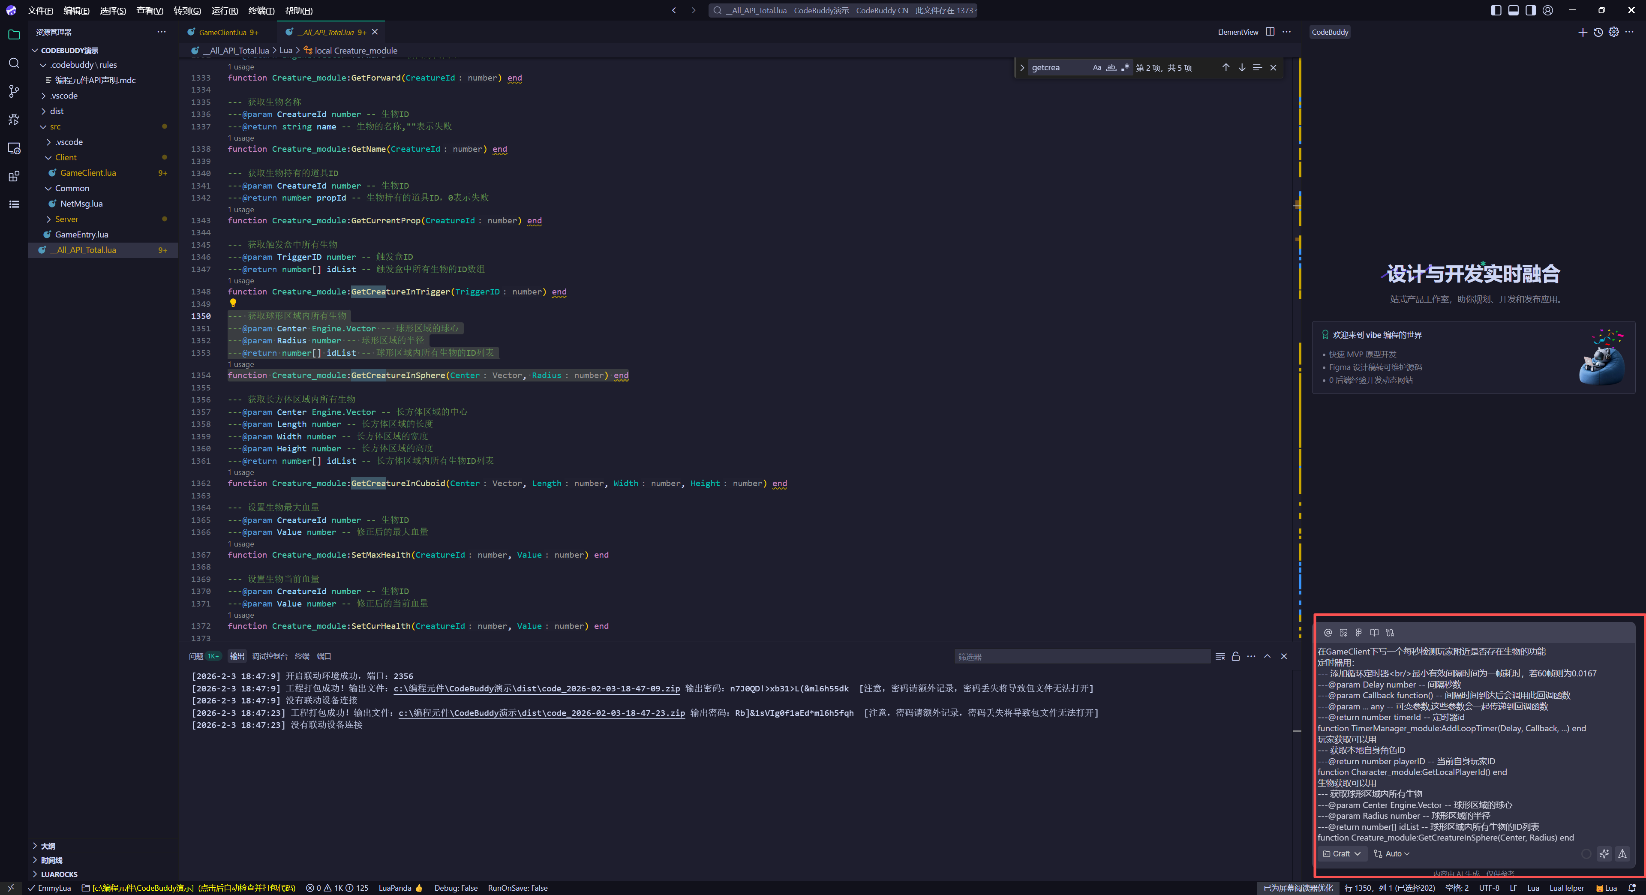The image size is (1646, 895).
Task: Click the enhance prompt sparkle icon
Action: coord(1604,853)
